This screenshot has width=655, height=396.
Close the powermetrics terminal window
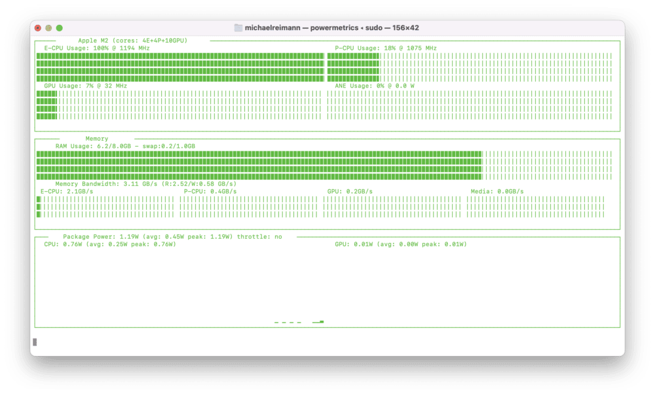click(x=37, y=28)
